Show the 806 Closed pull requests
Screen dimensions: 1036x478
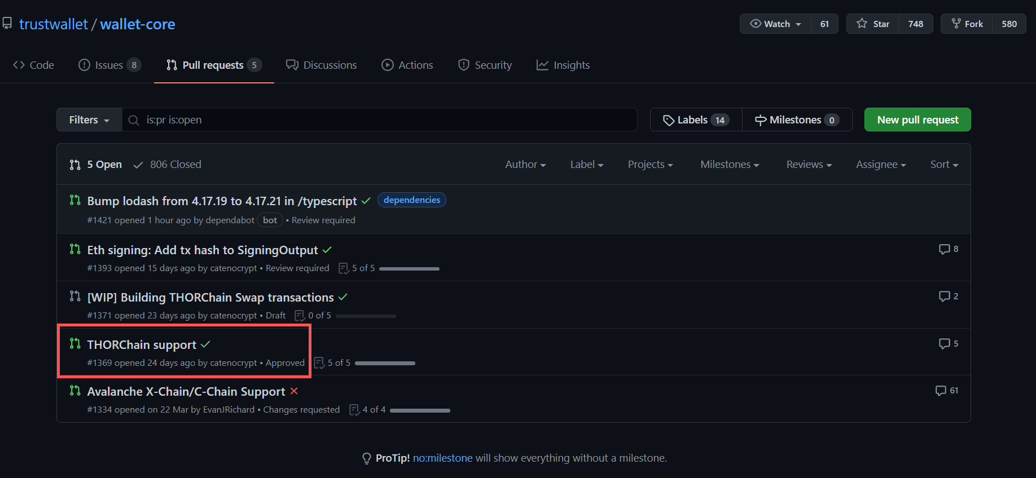coord(168,165)
